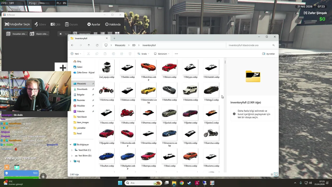Select Giriş in navigation pane
This screenshot has height=187, width=332.
tap(77, 62)
